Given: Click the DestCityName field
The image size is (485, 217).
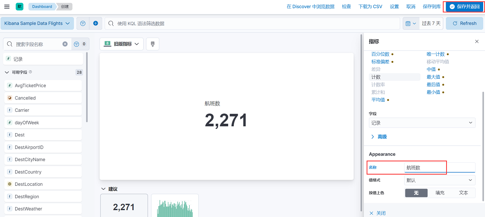Looking at the screenshot, I should pyautogui.click(x=43, y=160).
